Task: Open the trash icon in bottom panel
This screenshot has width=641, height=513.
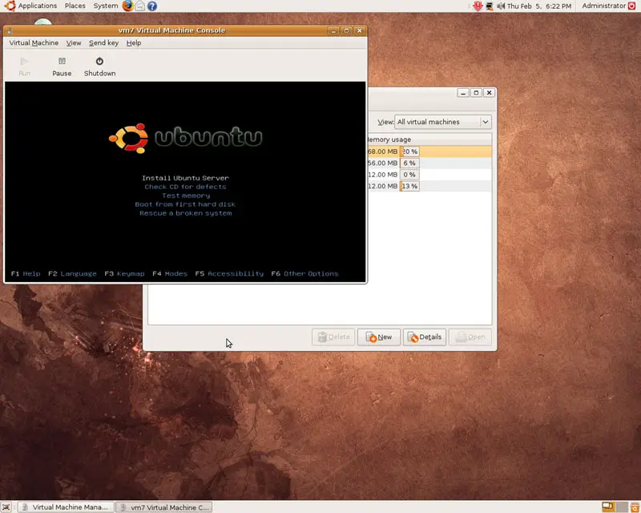Action: click(635, 507)
